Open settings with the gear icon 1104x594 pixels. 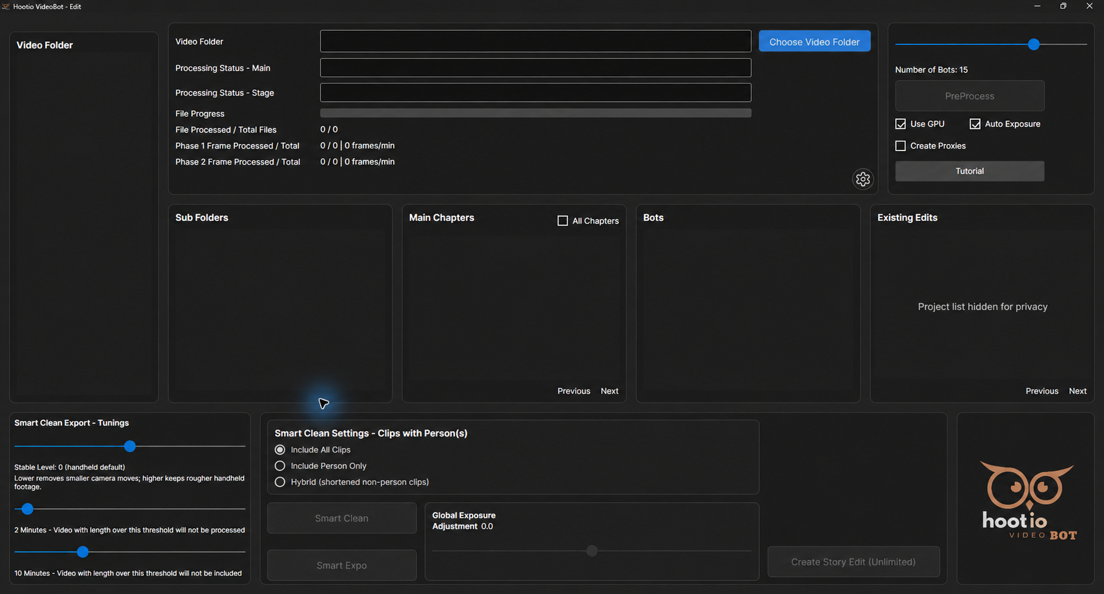pos(863,179)
